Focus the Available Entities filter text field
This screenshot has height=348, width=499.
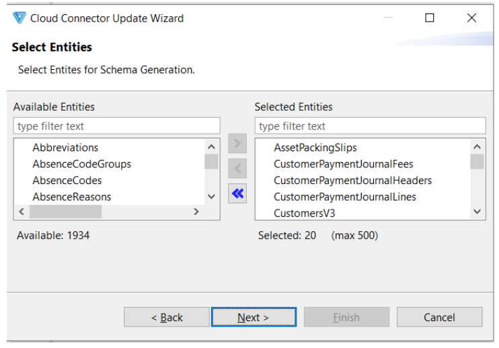(x=116, y=126)
